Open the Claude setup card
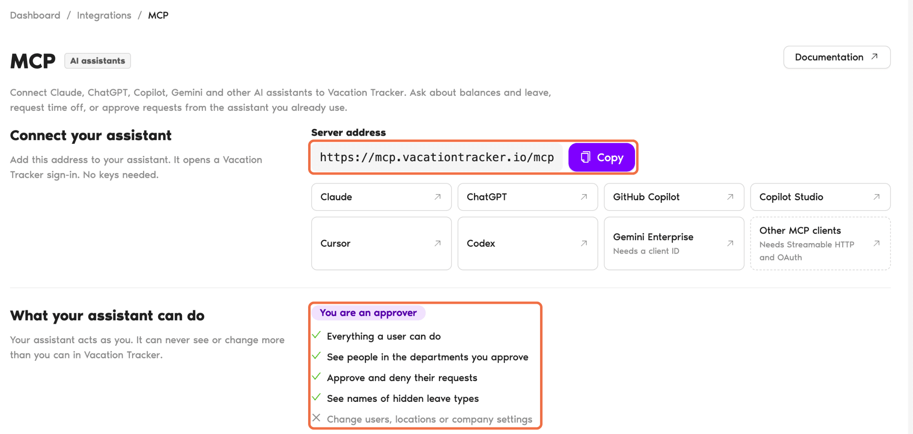The height and width of the screenshot is (434, 913). (x=381, y=197)
